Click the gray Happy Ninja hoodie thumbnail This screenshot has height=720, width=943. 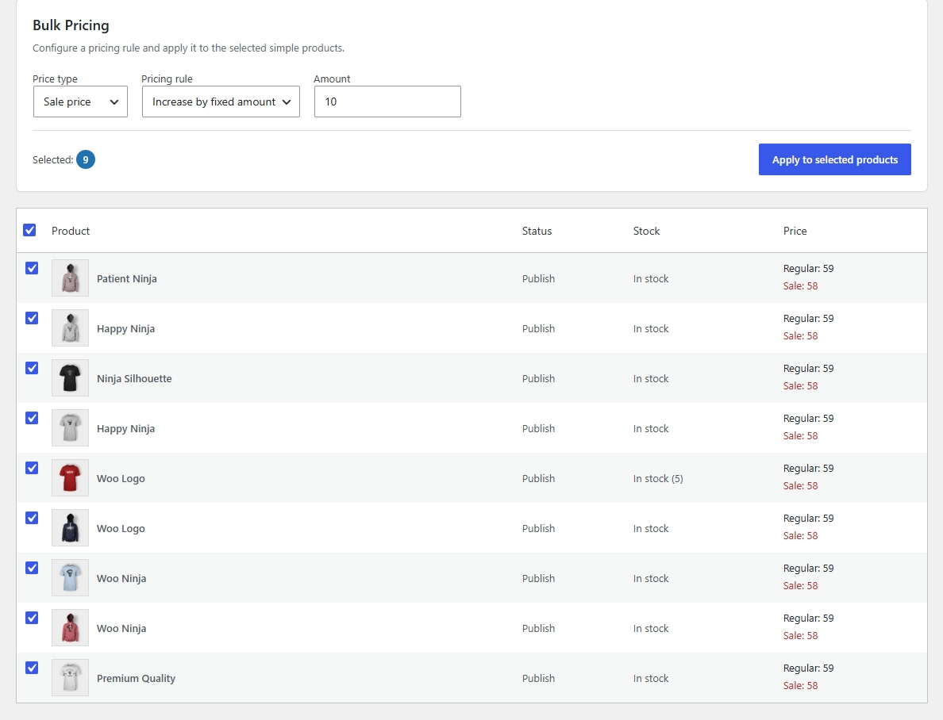click(x=71, y=328)
